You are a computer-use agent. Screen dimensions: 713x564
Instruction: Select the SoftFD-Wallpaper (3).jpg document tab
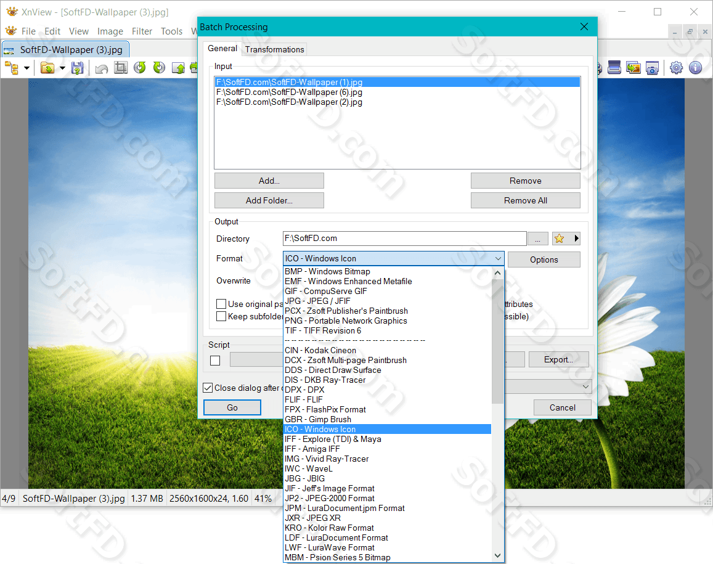click(x=66, y=49)
